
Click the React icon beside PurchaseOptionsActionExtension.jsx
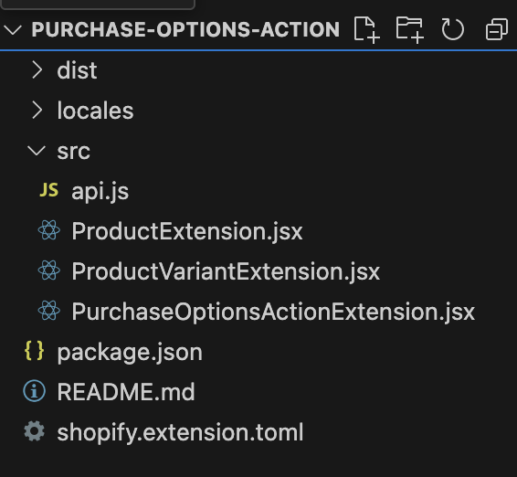click(49, 311)
